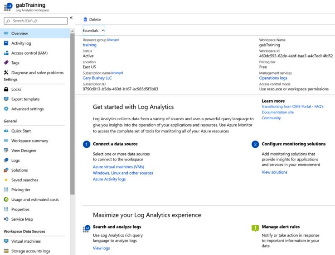Collapse the Essentials section

(x=94, y=30)
